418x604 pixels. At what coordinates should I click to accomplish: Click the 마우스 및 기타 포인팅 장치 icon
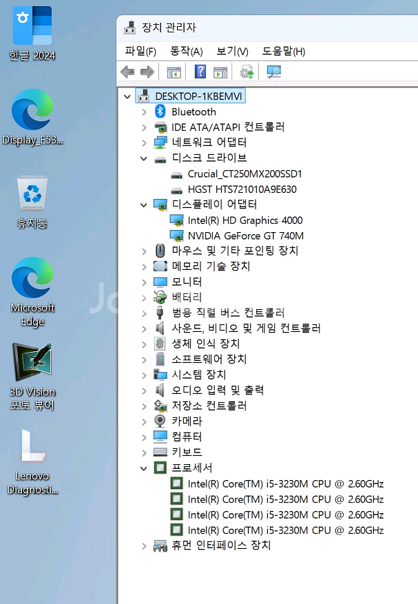160,251
